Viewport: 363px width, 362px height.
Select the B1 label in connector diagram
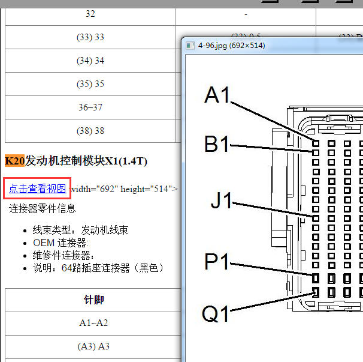tap(216, 145)
